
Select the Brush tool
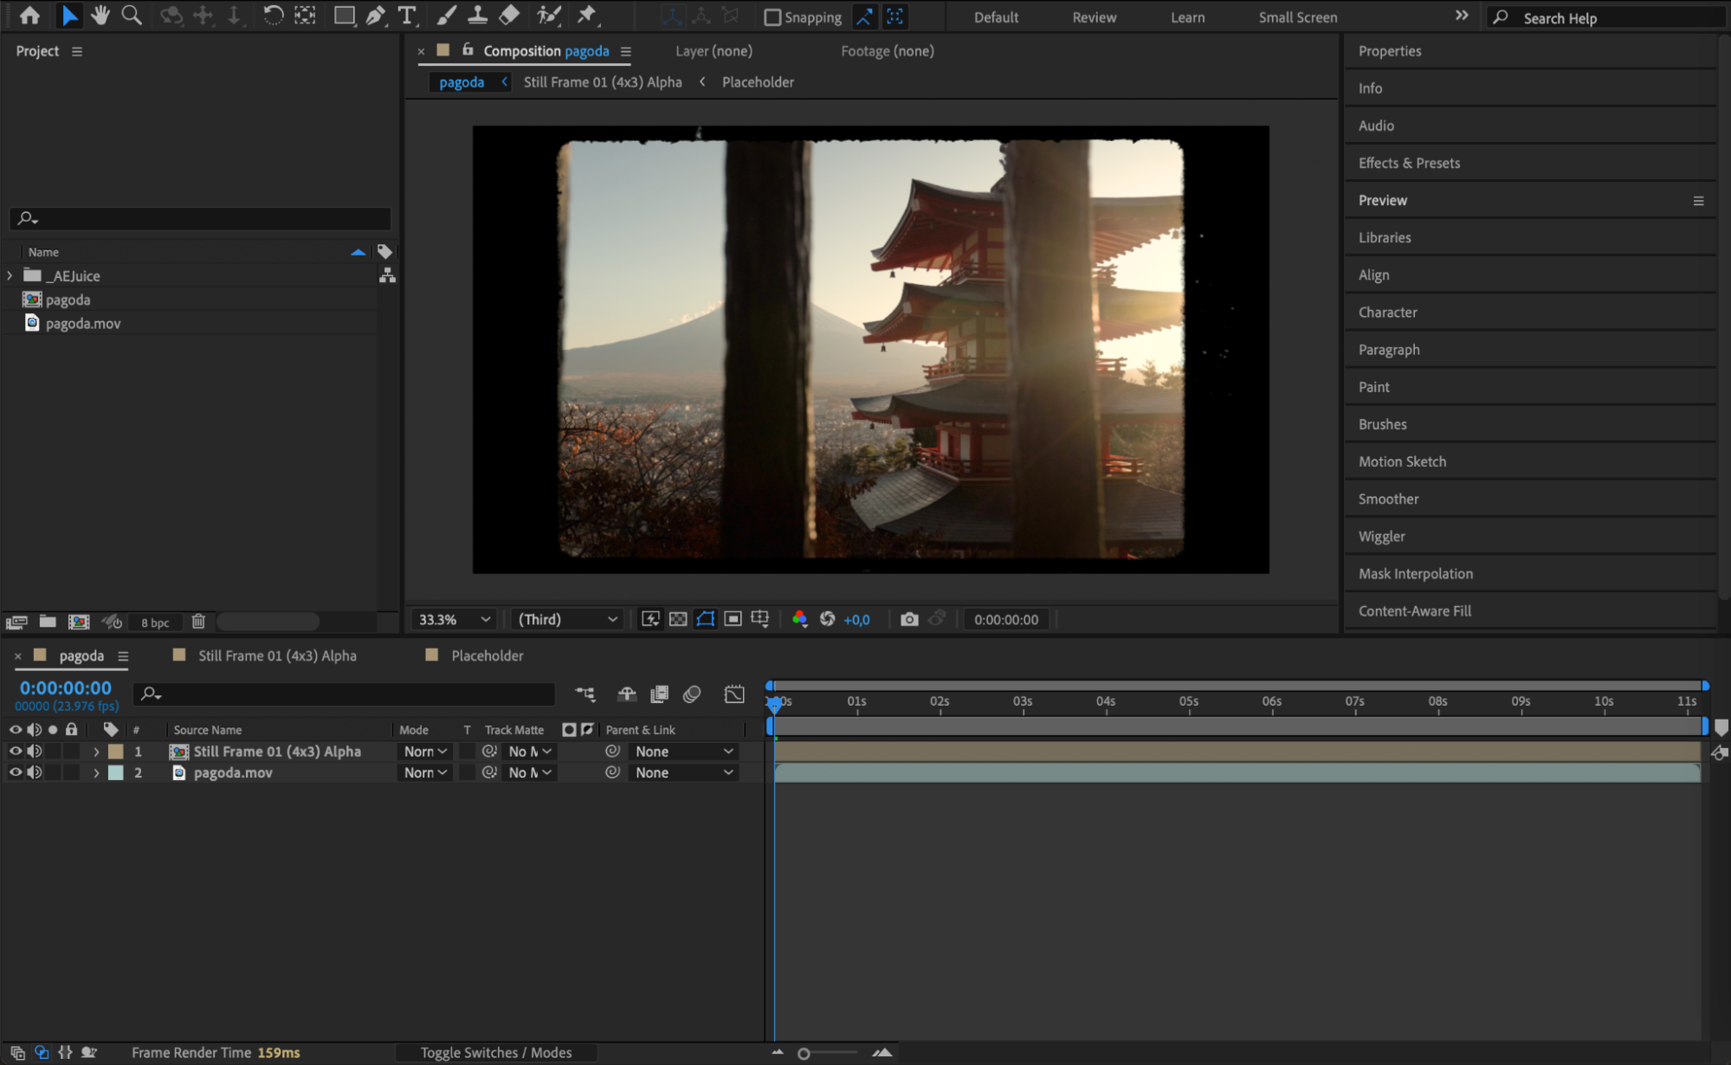(446, 16)
